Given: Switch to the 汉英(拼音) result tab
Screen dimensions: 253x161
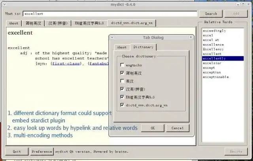Looking at the screenshot, I should click(58, 23).
